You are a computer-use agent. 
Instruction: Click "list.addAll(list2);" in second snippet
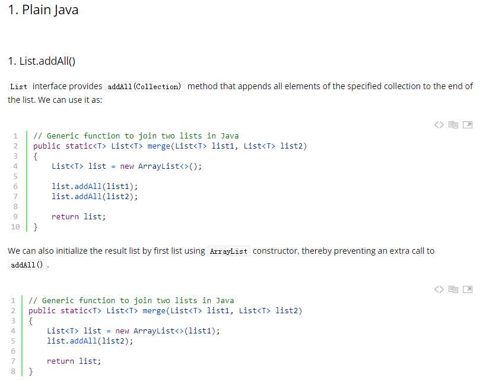point(90,341)
